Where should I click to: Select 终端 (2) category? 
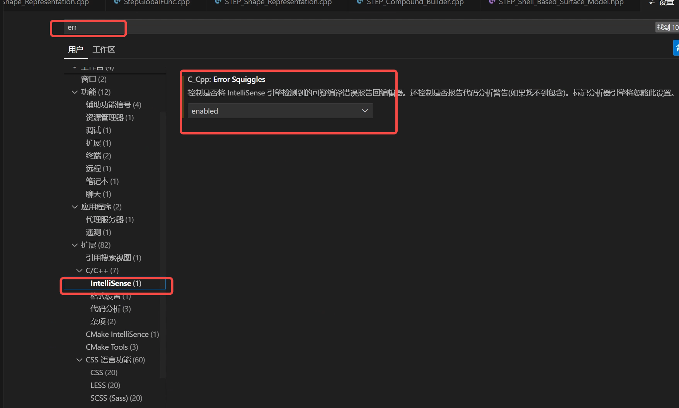(x=99, y=156)
